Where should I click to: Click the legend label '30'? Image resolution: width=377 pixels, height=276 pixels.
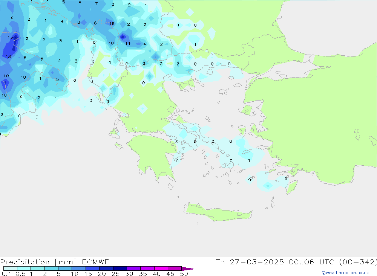[129, 274]
